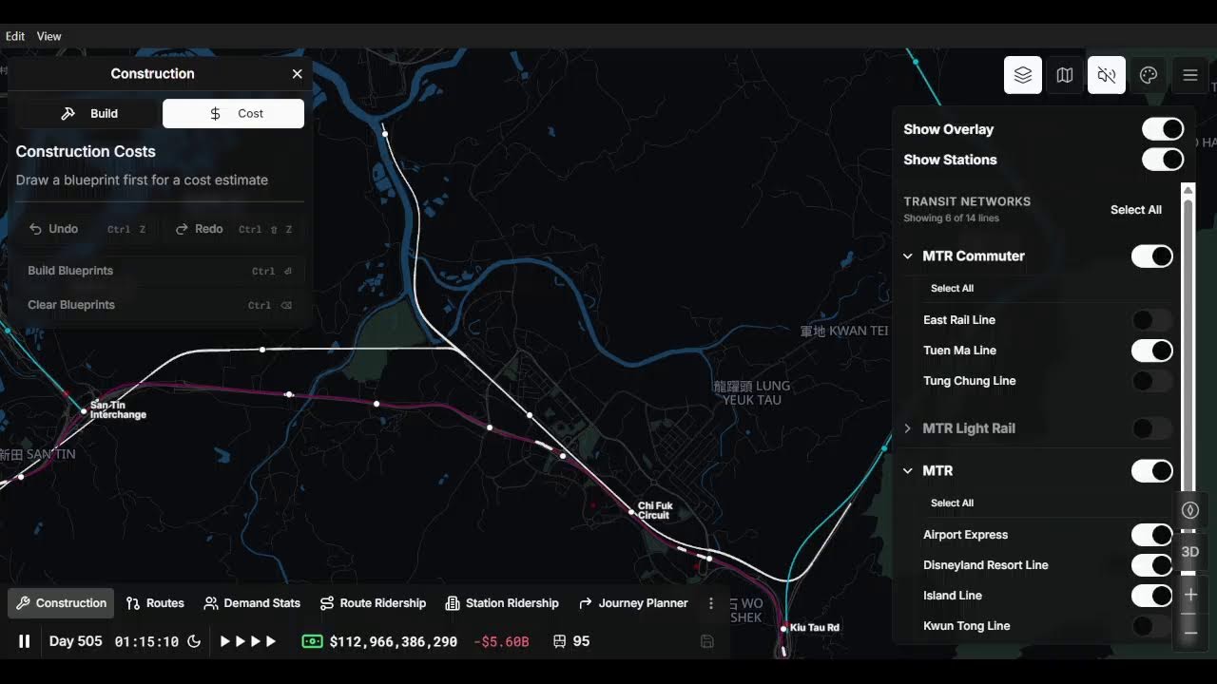
Task: Enable the Tung Chung Line toggle
Action: coord(1151,381)
